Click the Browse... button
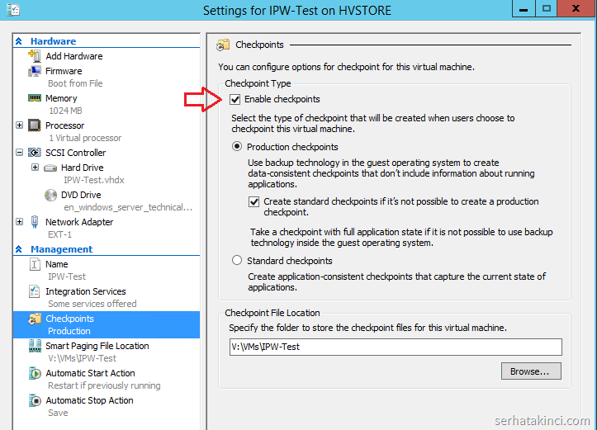This screenshot has height=430, width=597. coord(531,371)
